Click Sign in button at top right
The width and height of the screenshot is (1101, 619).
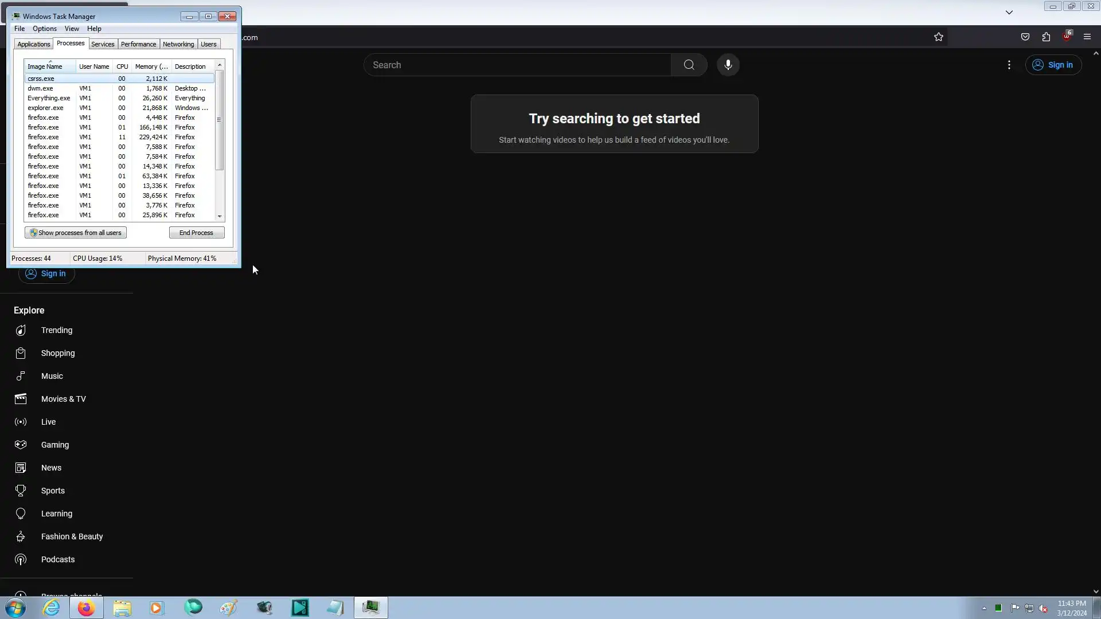[x=1053, y=65]
